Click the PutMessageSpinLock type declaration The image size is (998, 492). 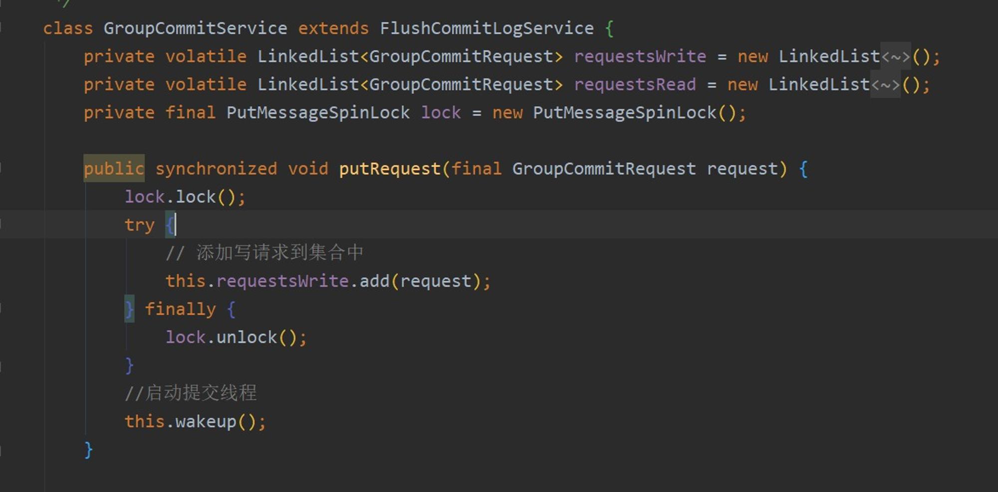tap(318, 113)
